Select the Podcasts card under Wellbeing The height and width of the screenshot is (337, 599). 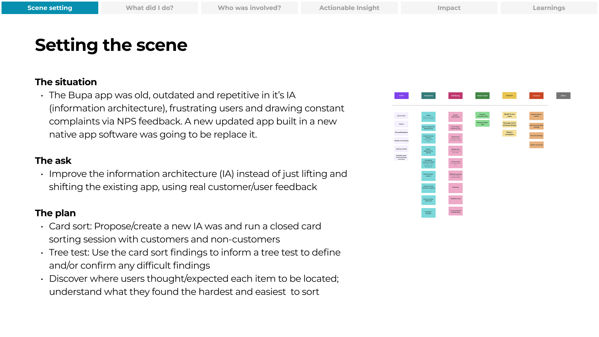pyautogui.click(x=455, y=188)
